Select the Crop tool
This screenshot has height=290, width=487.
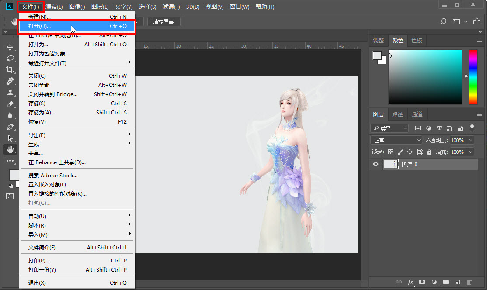click(x=10, y=70)
